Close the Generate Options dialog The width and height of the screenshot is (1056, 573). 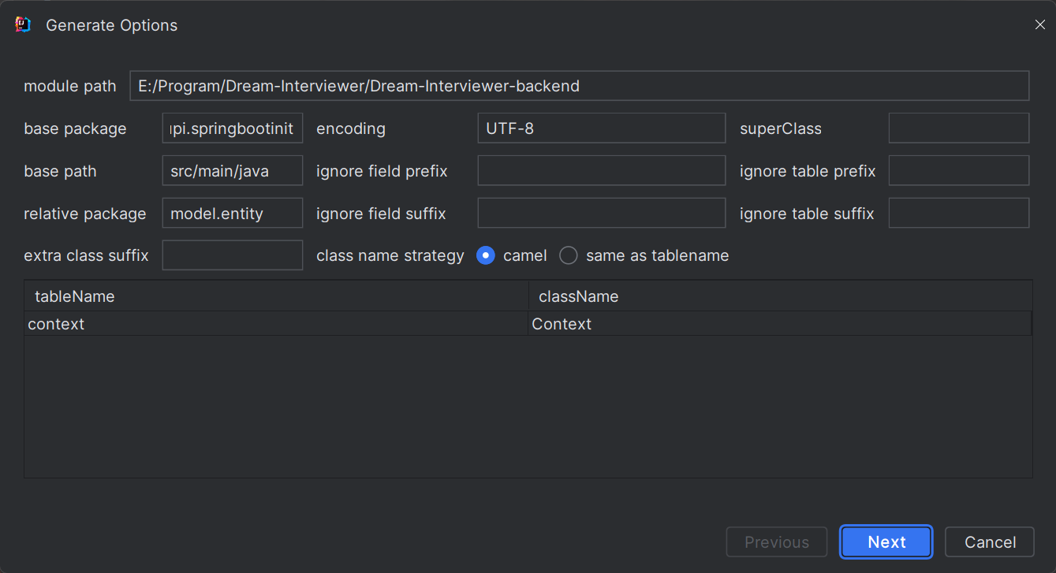tap(1039, 24)
